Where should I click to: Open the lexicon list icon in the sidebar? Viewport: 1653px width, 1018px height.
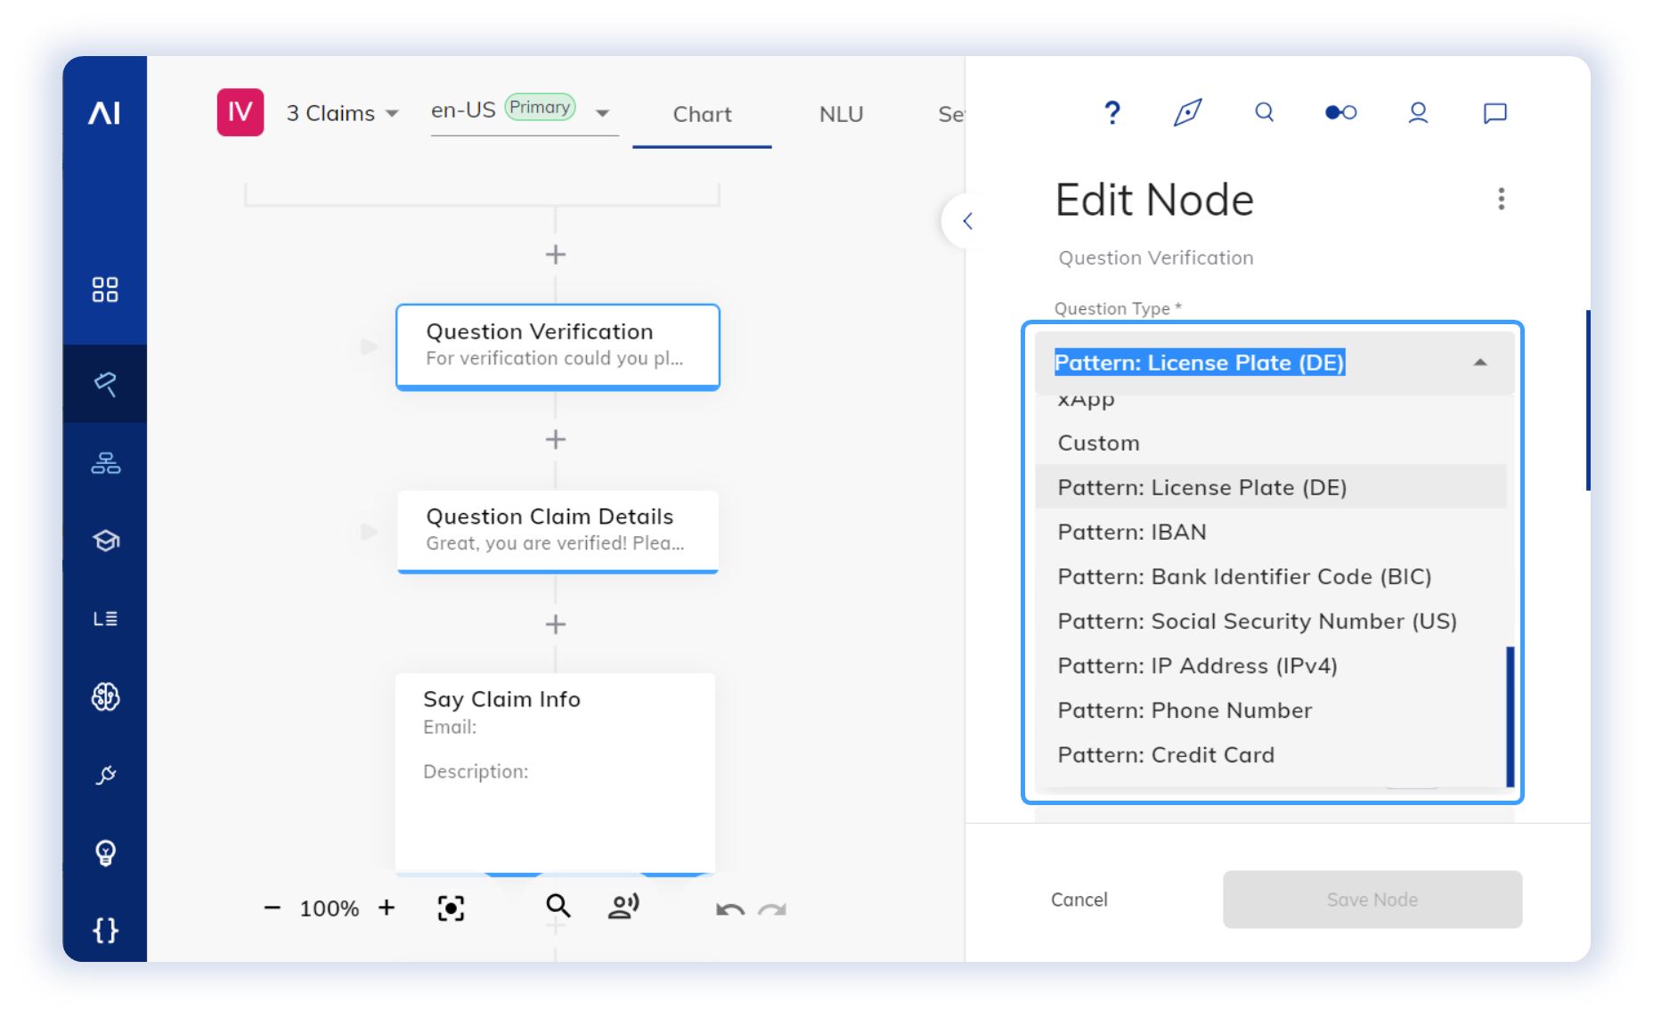click(105, 618)
